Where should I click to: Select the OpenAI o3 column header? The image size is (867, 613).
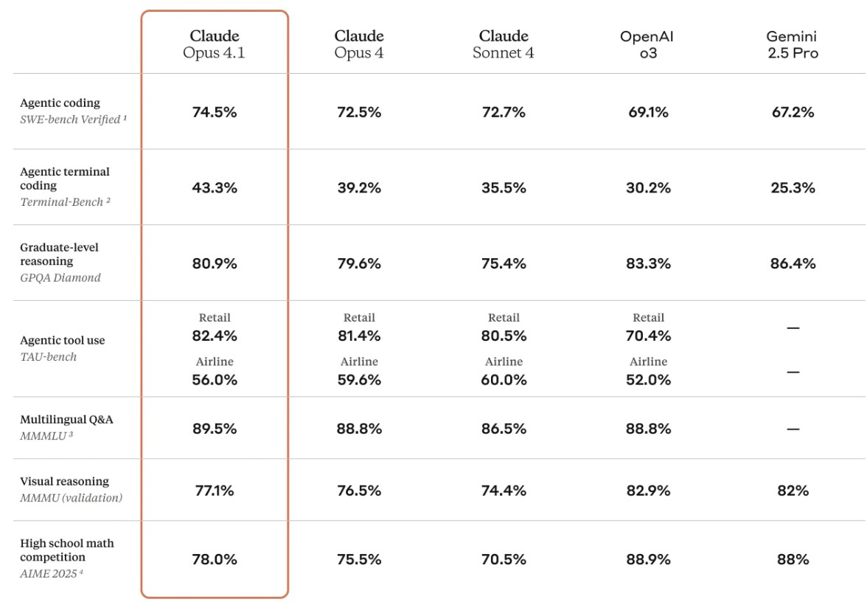click(647, 44)
